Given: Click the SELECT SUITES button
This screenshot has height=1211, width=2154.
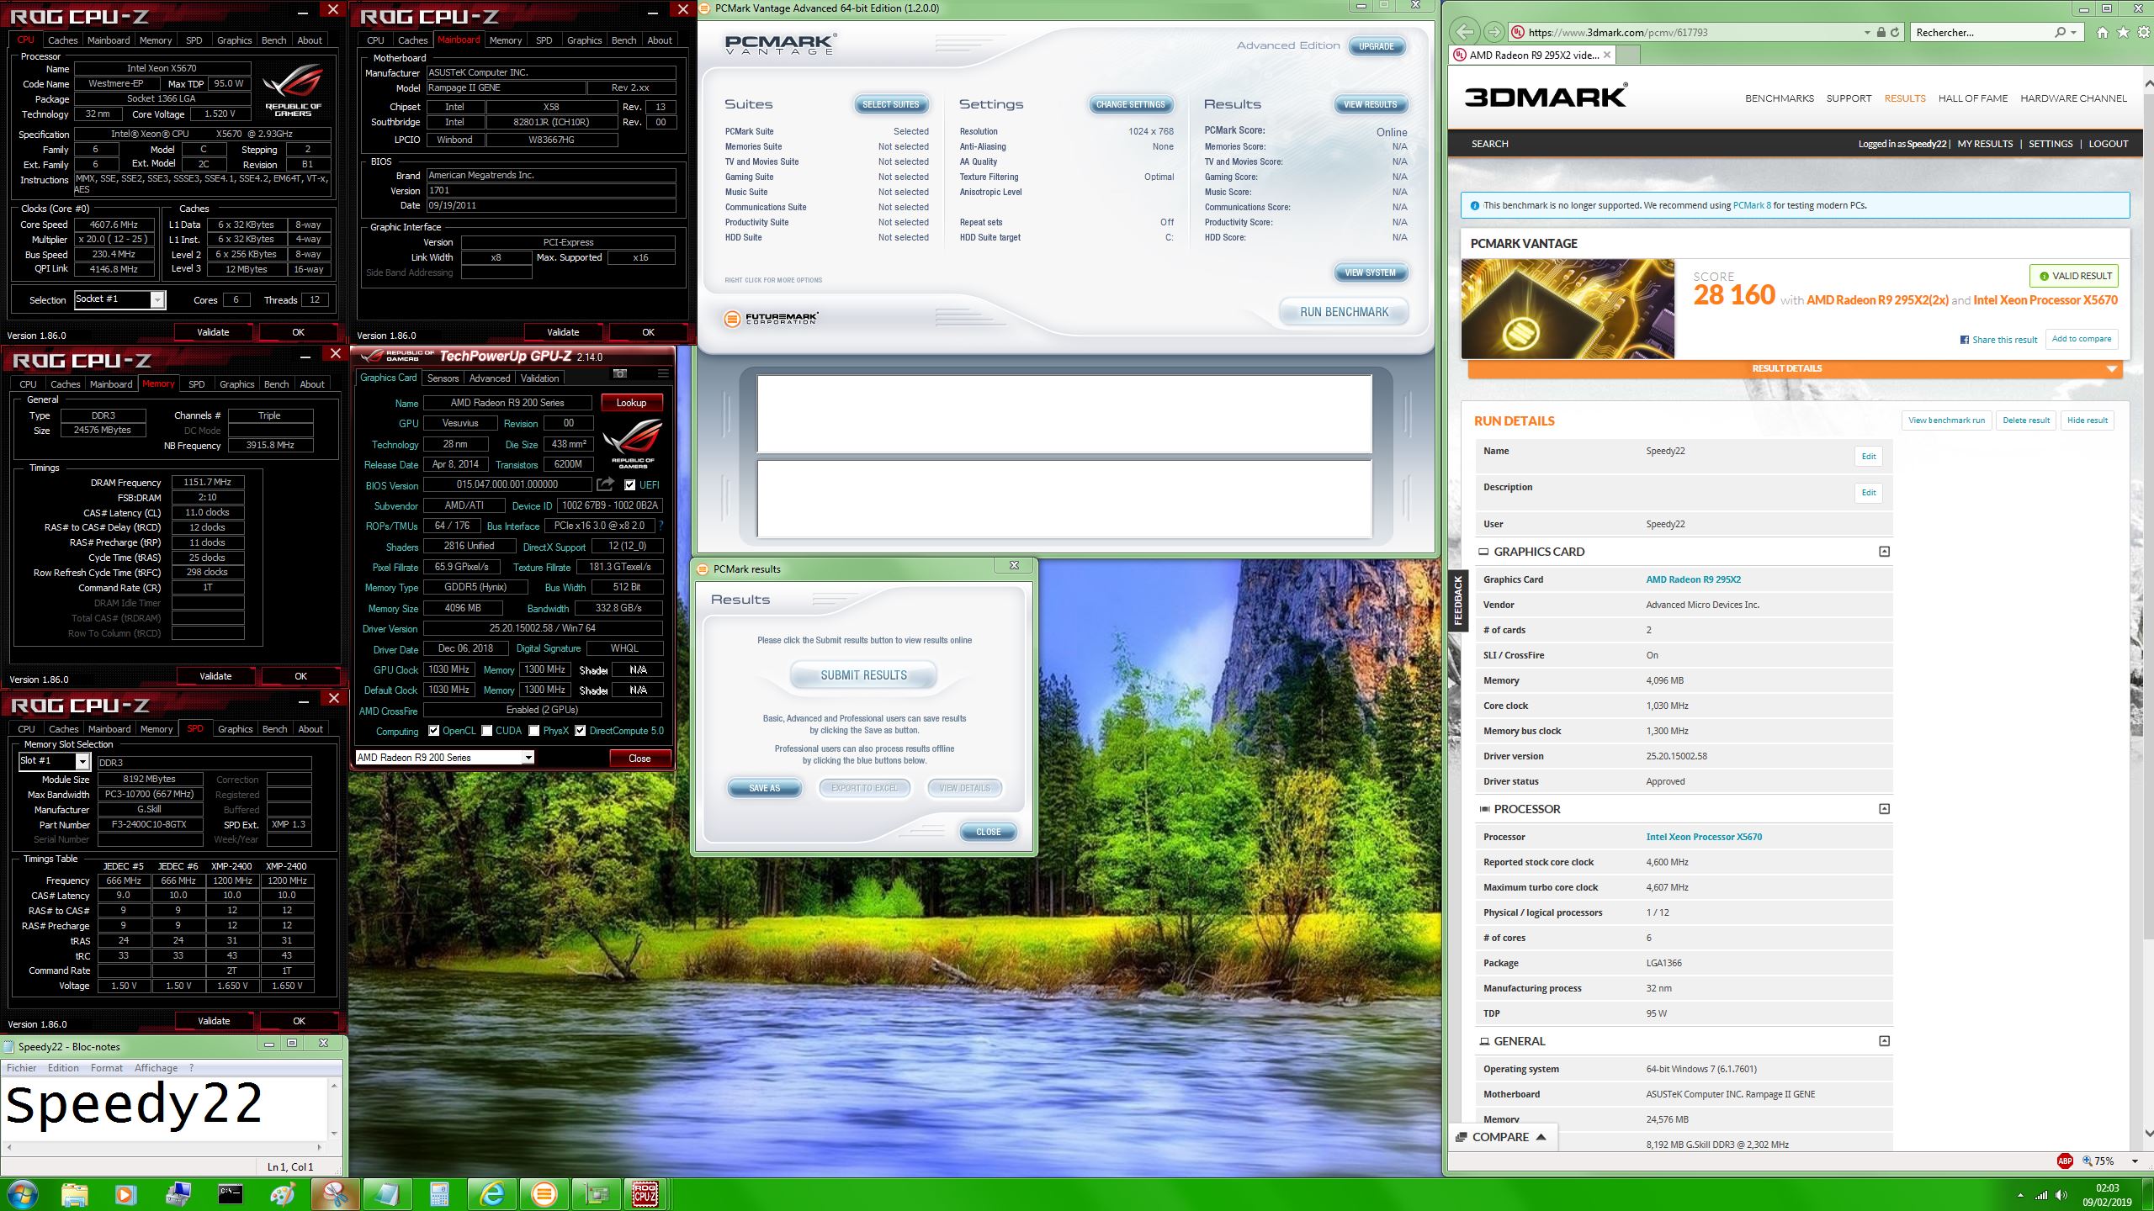Looking at the screenshot, I should click(x=890, y=104).
